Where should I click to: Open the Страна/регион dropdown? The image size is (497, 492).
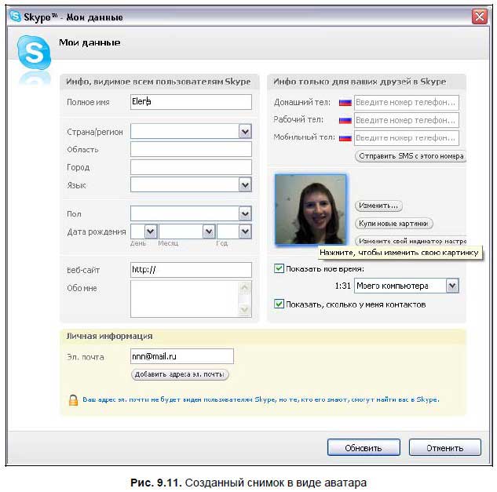(245, 132)
